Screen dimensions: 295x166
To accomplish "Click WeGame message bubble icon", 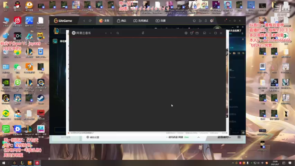I will pos(200,21).
